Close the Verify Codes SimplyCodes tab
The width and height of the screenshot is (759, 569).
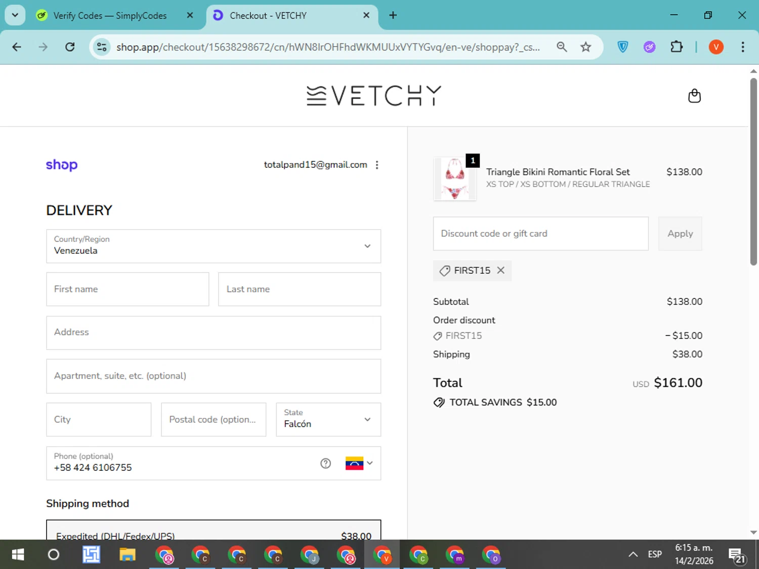pos(190,15)
